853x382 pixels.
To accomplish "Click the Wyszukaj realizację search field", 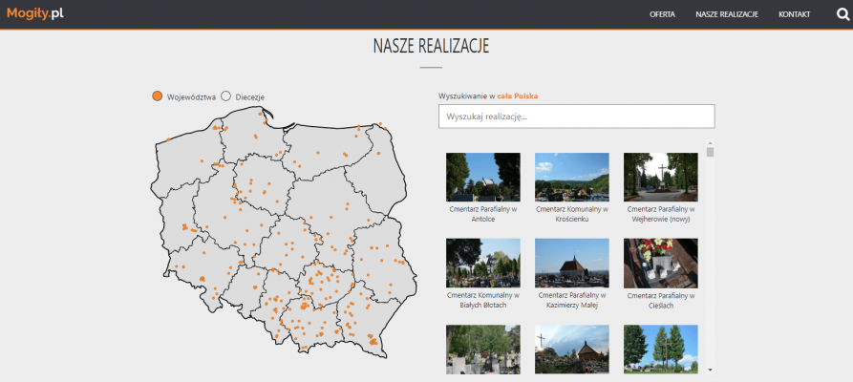I will pyautogui.click(x=576, y=117).
